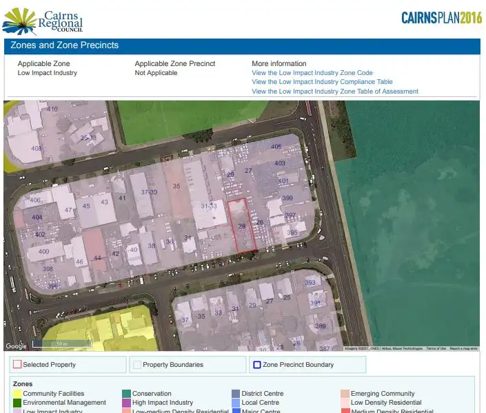Viewport: 486px width, 413px height.
Task: Click Report a map error link
Action: pos(464,348)
